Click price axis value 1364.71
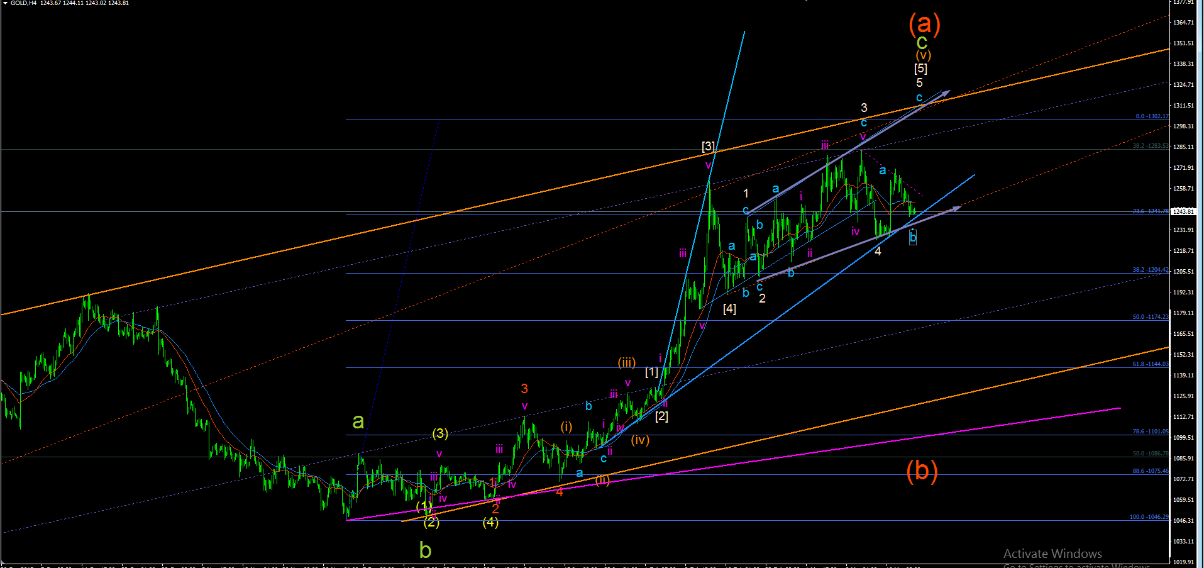 pyautogui.click(x=1183, y=23)
